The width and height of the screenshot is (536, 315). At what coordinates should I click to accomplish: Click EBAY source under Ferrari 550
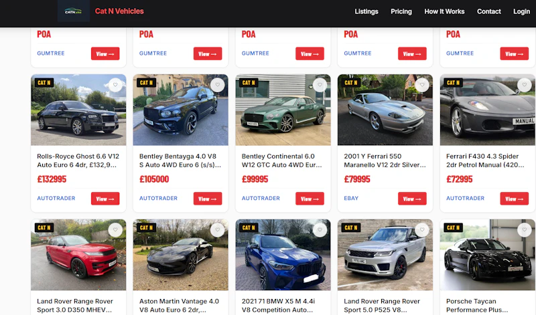(x=351, y=198)
